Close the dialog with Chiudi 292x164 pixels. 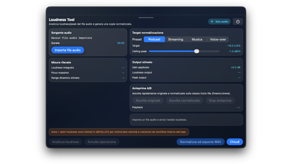point(235,142)
